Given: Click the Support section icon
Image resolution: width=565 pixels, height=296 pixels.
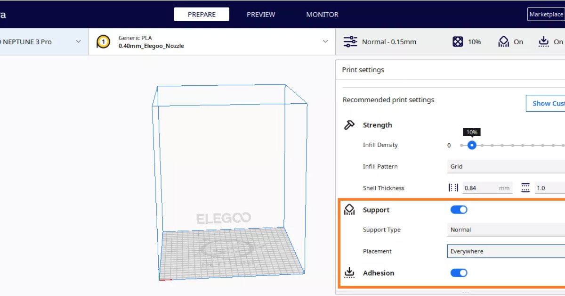Looking at the screenshot, I should [349, 210].
